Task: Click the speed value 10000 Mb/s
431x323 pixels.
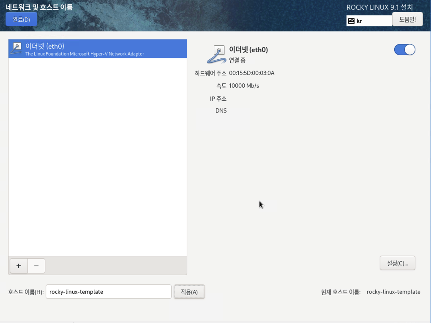Action: (x=244, y=86)
